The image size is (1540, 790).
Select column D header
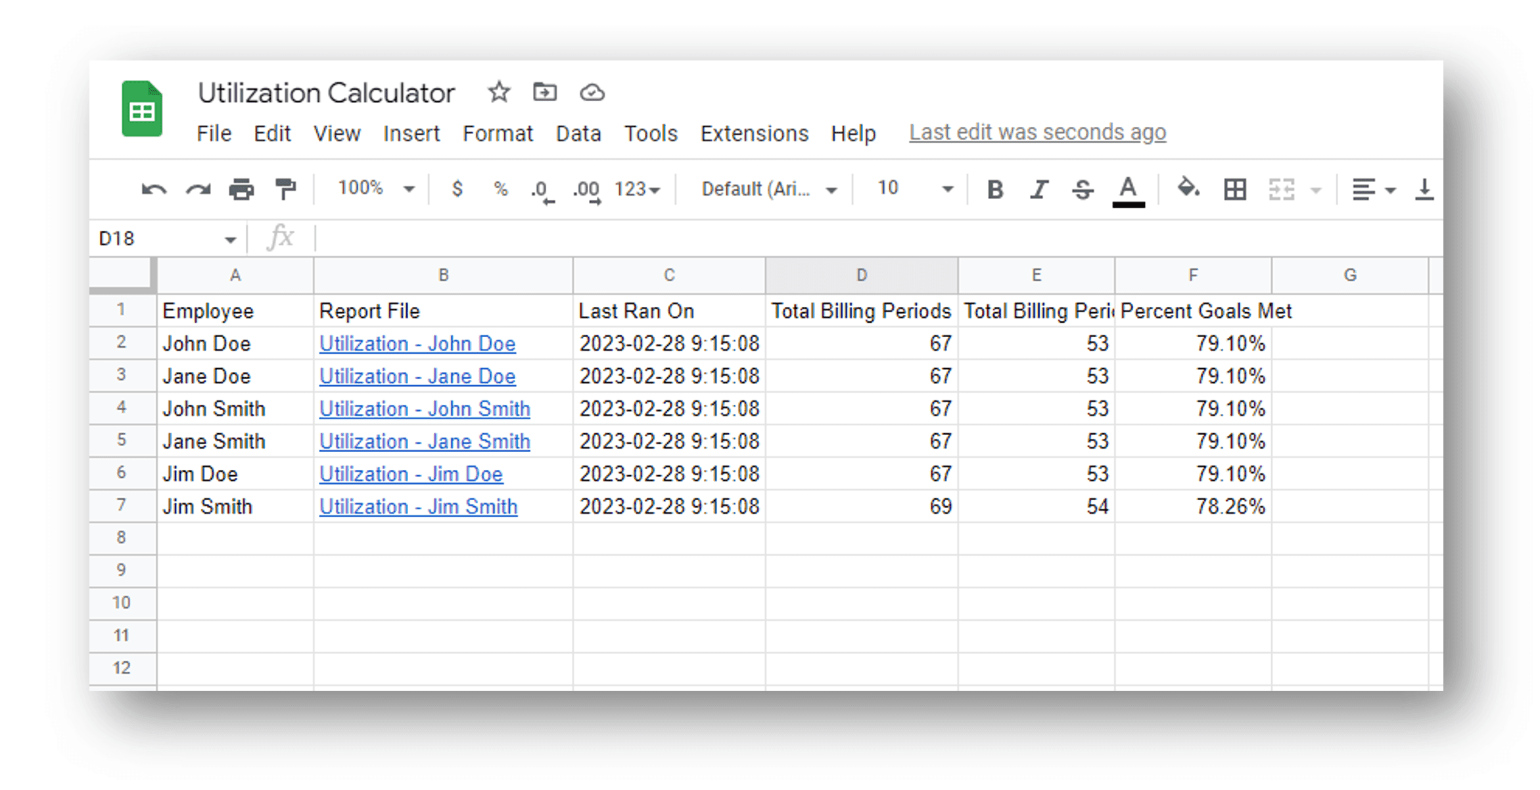coord(862,275)
